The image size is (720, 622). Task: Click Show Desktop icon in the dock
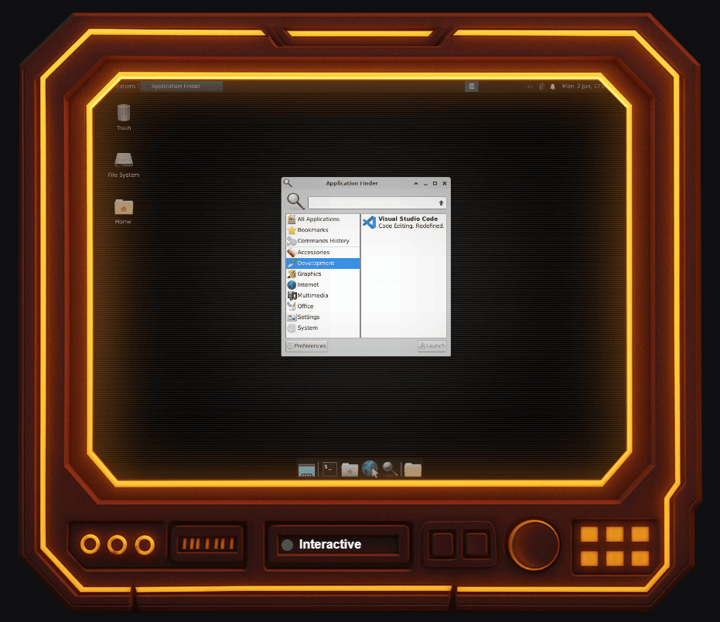tap(306, 469)
